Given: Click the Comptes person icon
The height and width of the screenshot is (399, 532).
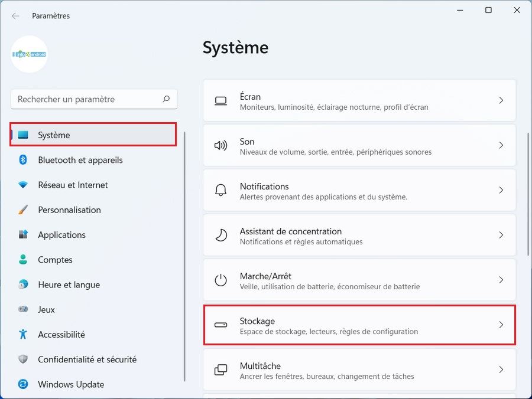Looking at the screenshot, I should [x=23, y=260].
